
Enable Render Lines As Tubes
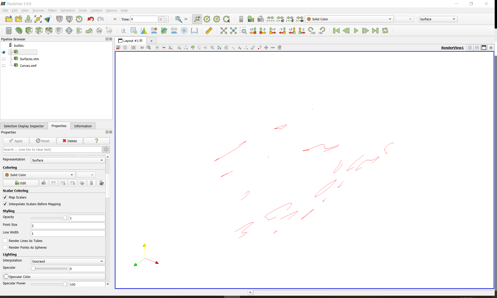[5, 241]
